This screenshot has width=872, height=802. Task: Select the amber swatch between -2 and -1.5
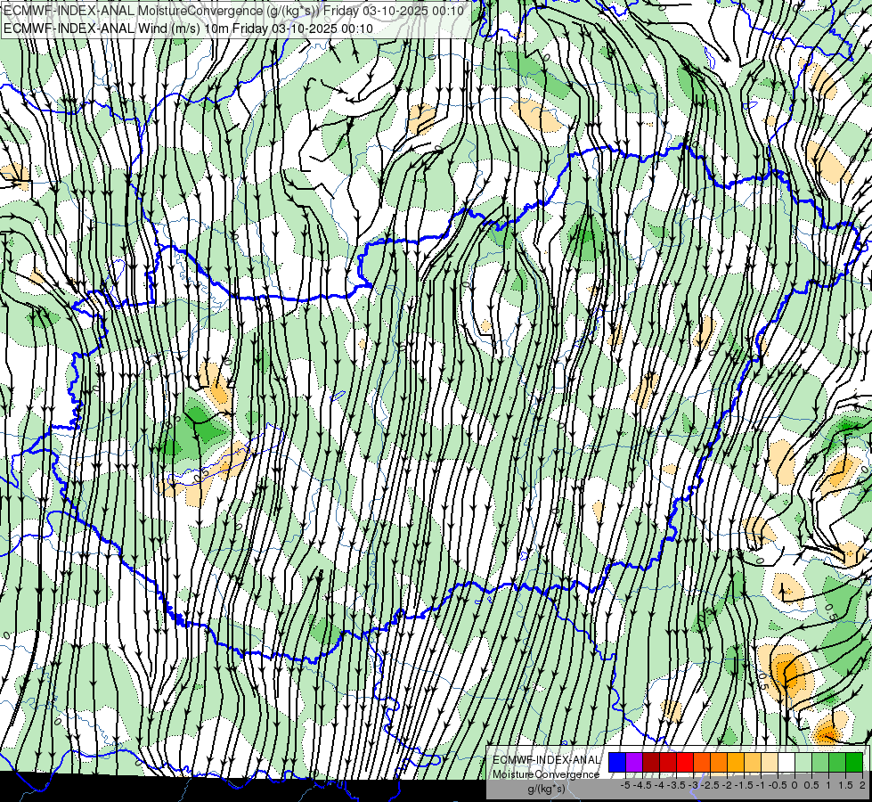pos(736,762)
